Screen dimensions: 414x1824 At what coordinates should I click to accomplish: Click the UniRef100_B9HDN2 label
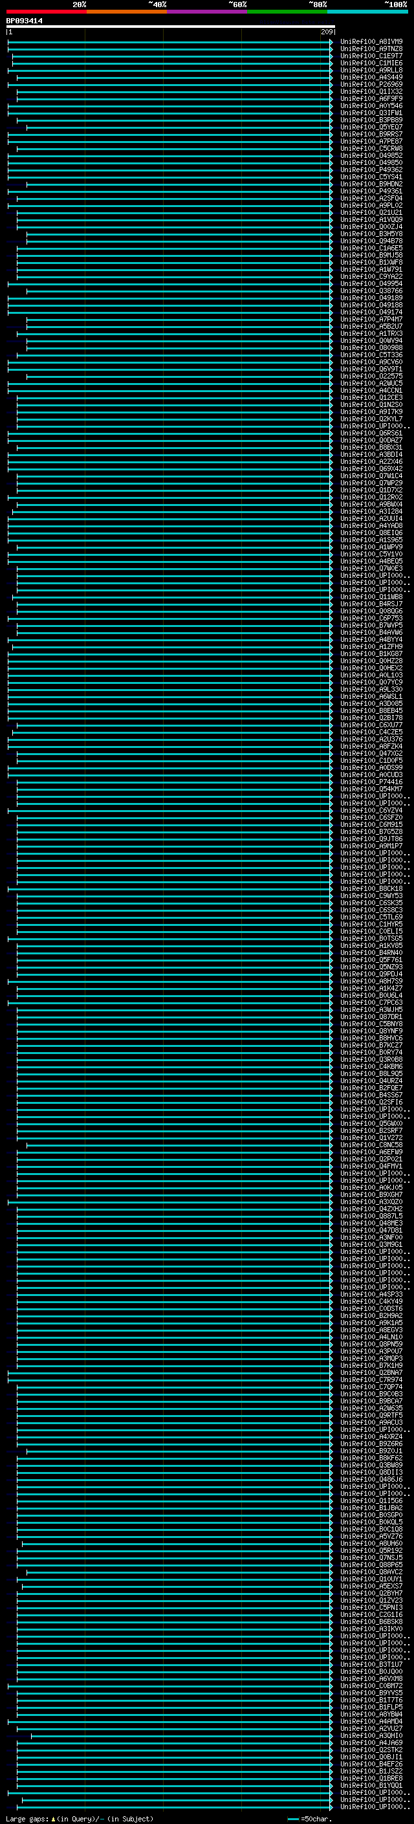[x=371, y=184]
